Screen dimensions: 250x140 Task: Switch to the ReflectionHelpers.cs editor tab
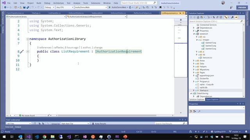pyautogui.click(x=143, y=13)
